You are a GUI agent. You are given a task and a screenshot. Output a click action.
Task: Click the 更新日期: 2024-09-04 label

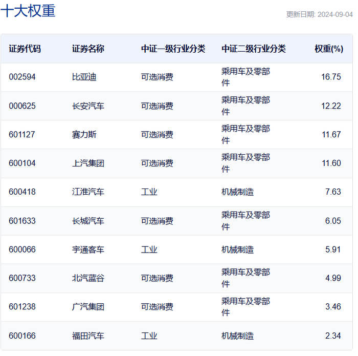[320, 15]
